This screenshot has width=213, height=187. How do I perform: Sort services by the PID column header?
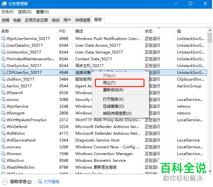tap(65, 31)
